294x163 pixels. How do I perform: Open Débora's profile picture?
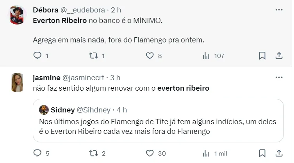[17, 14]
